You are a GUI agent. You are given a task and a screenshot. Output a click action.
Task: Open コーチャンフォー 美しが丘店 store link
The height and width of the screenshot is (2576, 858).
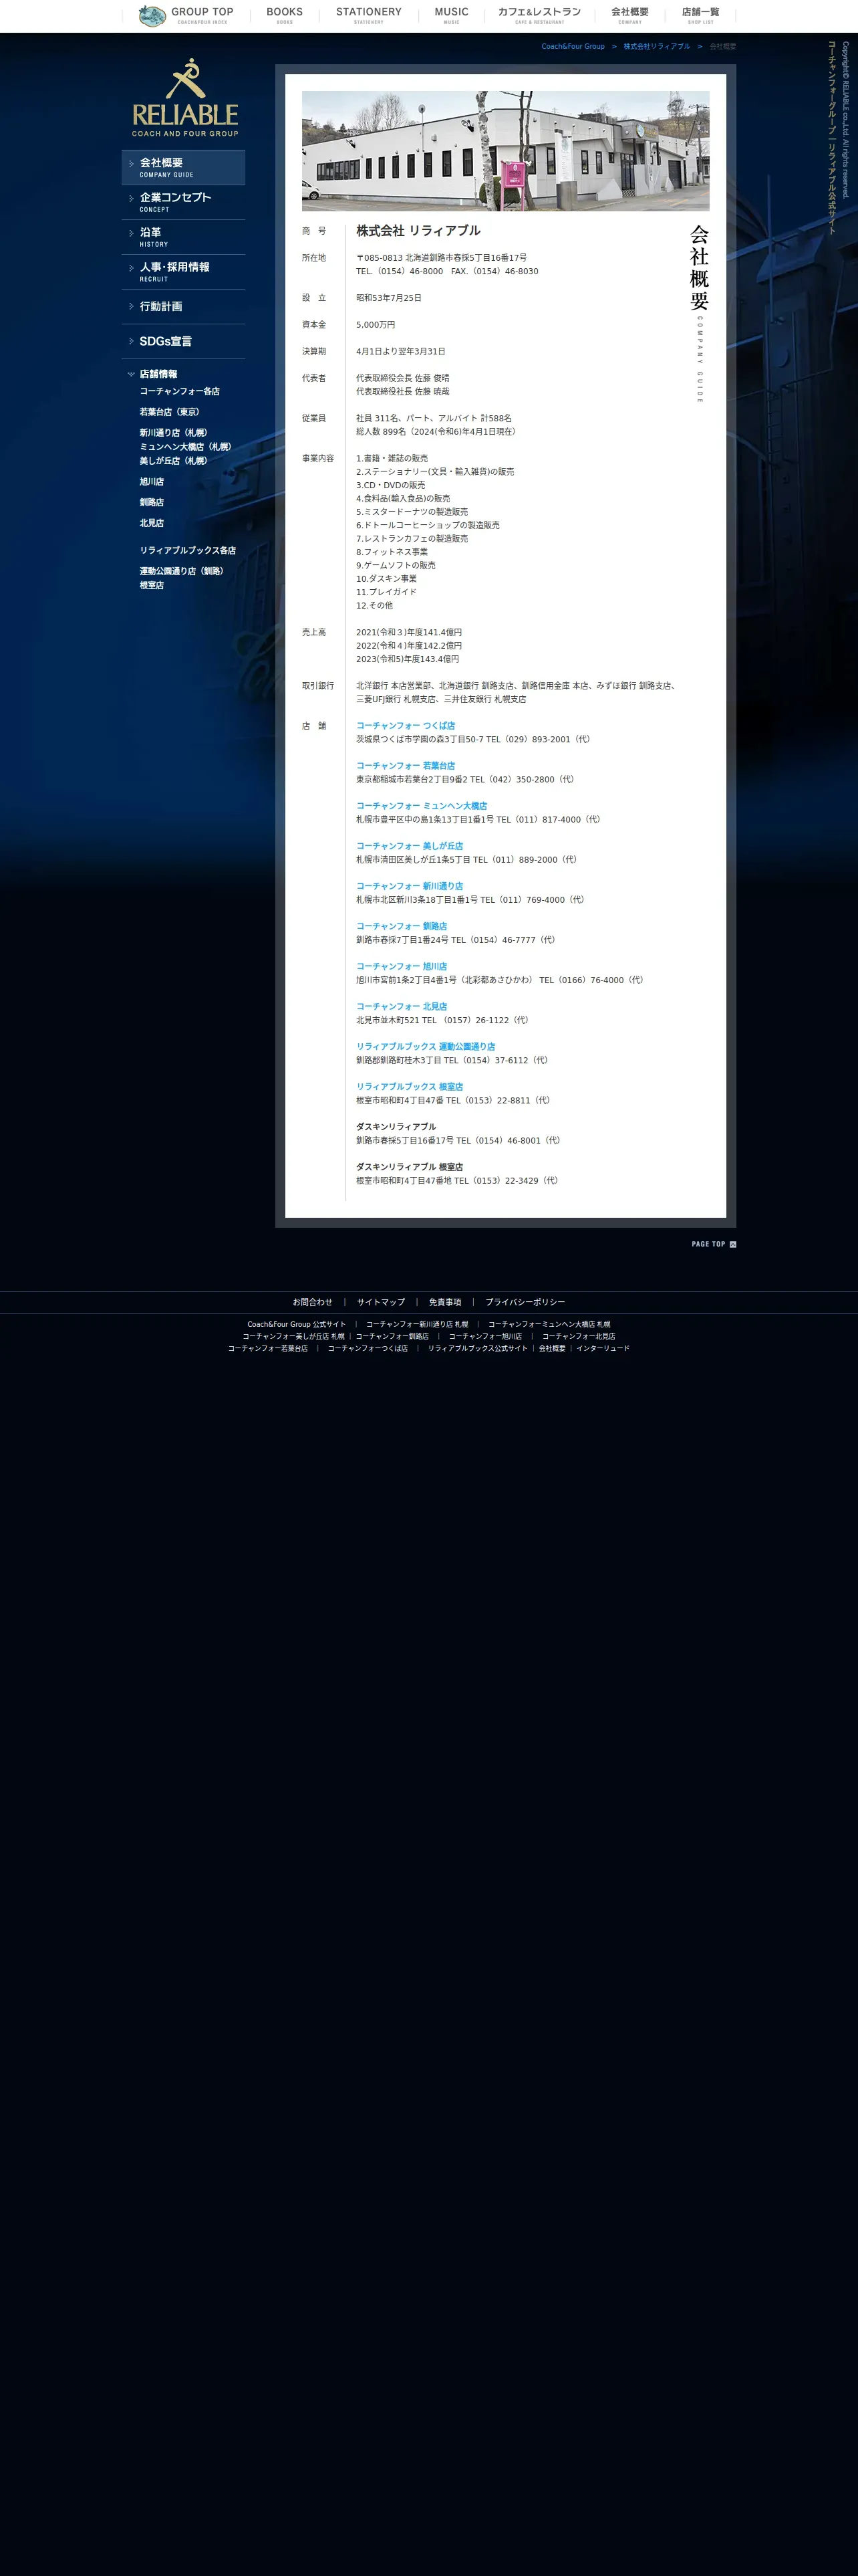pyautogui.click(x=410, y=846)
